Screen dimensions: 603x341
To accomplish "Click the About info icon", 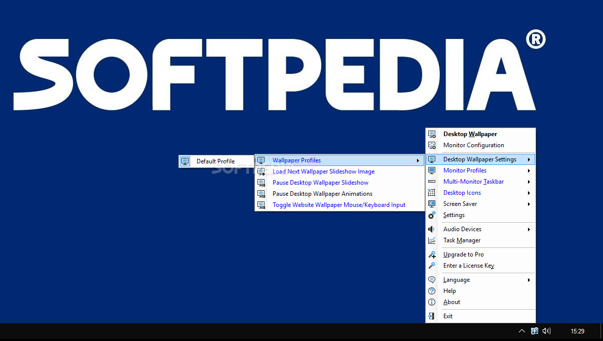I will [x=432, y=302].
